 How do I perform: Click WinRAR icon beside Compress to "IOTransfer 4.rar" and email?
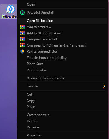[22, 45]
